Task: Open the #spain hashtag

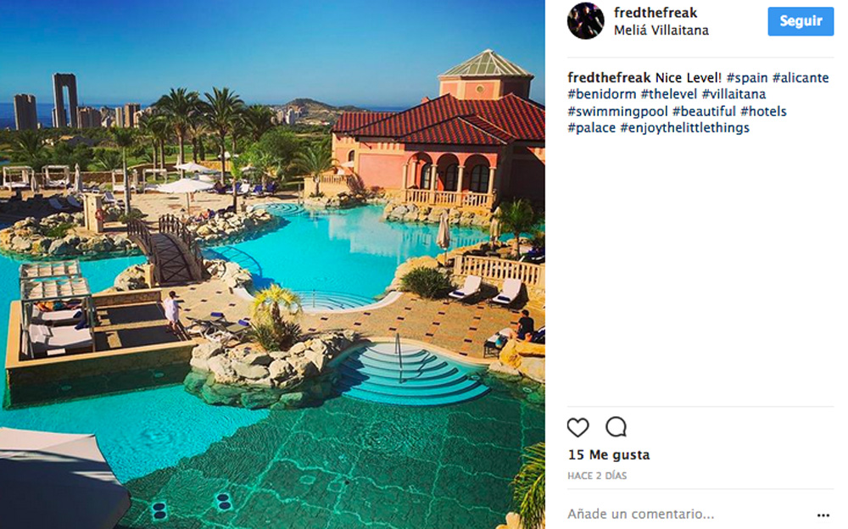Action: point(747,77)
